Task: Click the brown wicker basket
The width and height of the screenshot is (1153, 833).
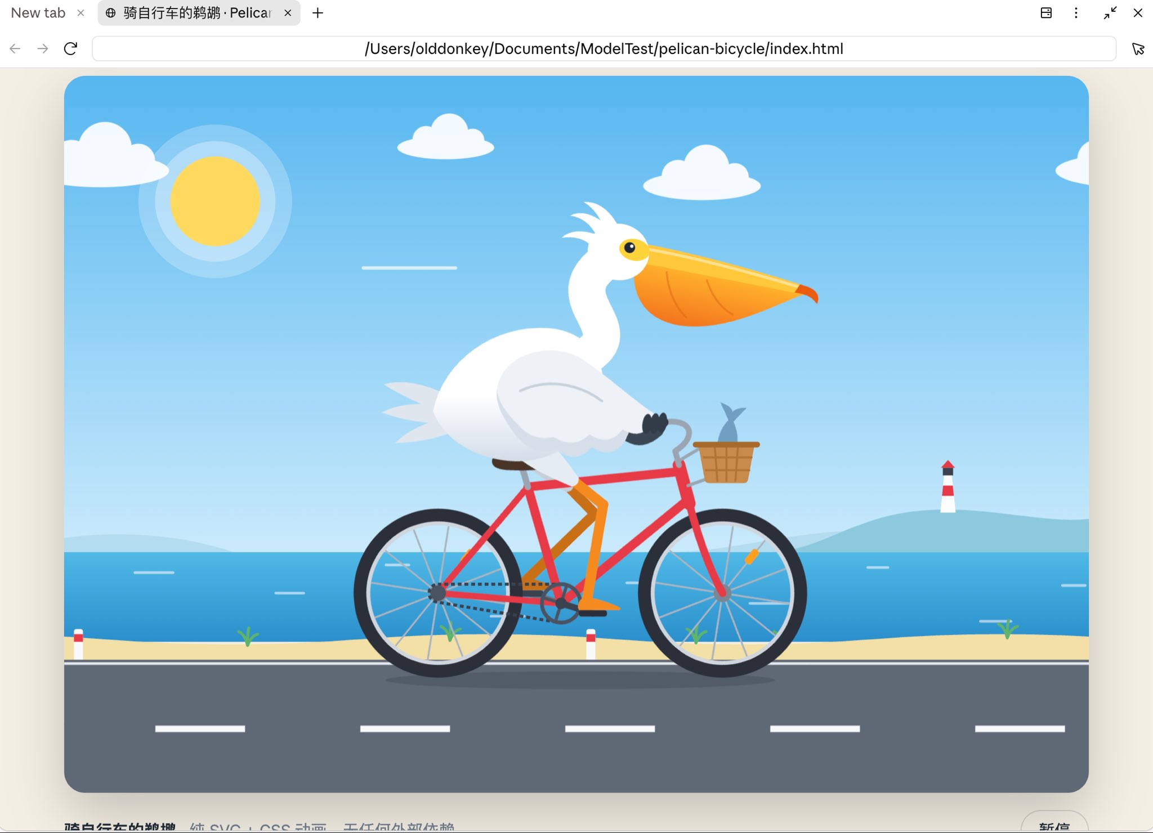Action: pos(726,463)
